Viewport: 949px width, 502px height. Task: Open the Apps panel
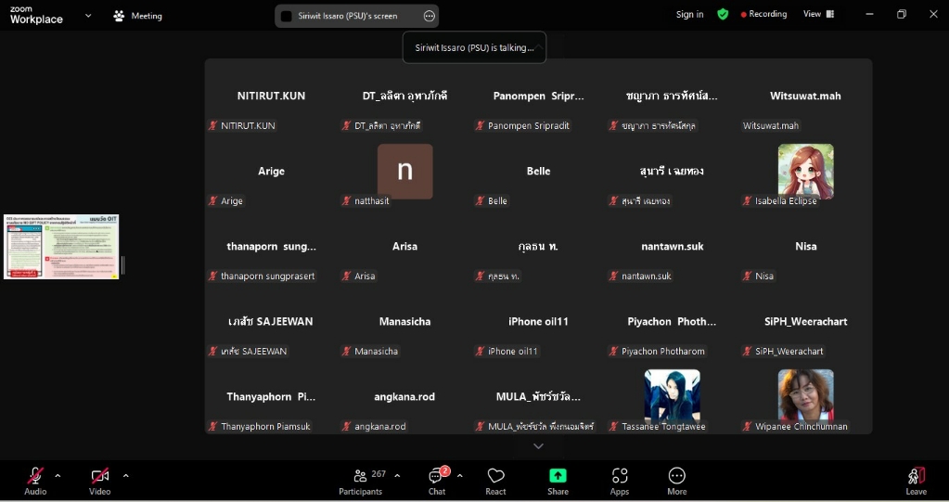619,480
